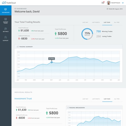The width and height of the screenshot is (126, 126).
Task: Switch total results to Last Month tab
Action: 96,22
